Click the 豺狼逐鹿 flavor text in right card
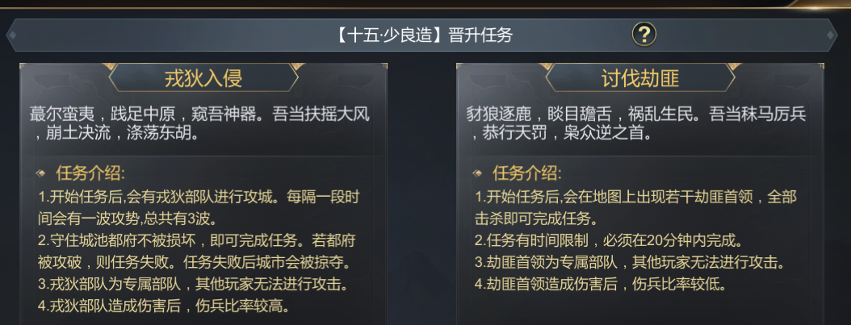This screenshot has height=325, width=851. point(637,123)
